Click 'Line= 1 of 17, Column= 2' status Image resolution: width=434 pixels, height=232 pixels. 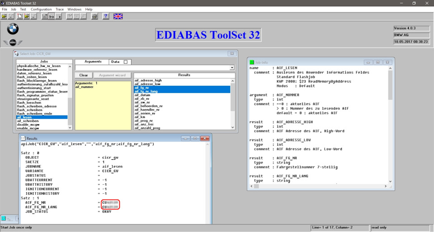pyautogui.click(x=340, y=227)
